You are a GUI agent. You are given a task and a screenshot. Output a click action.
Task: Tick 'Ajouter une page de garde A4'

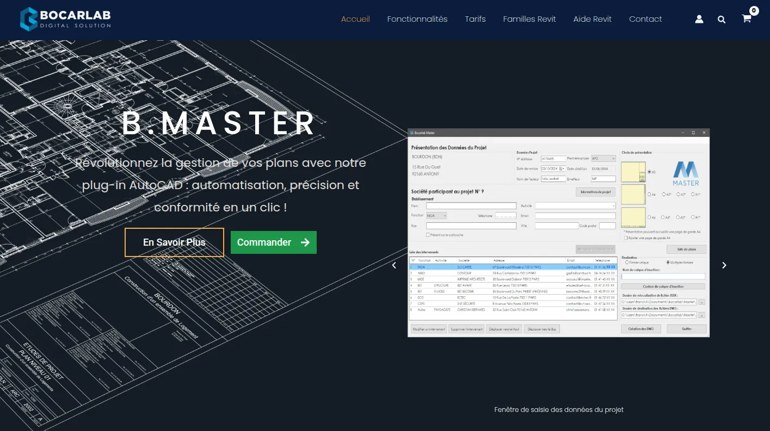[x=626, y=238]
